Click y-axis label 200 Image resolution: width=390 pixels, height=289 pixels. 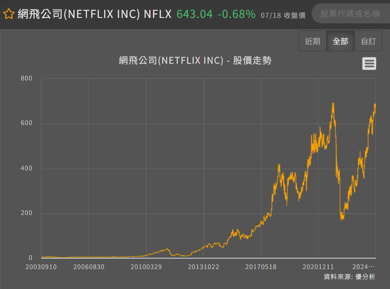27,213
